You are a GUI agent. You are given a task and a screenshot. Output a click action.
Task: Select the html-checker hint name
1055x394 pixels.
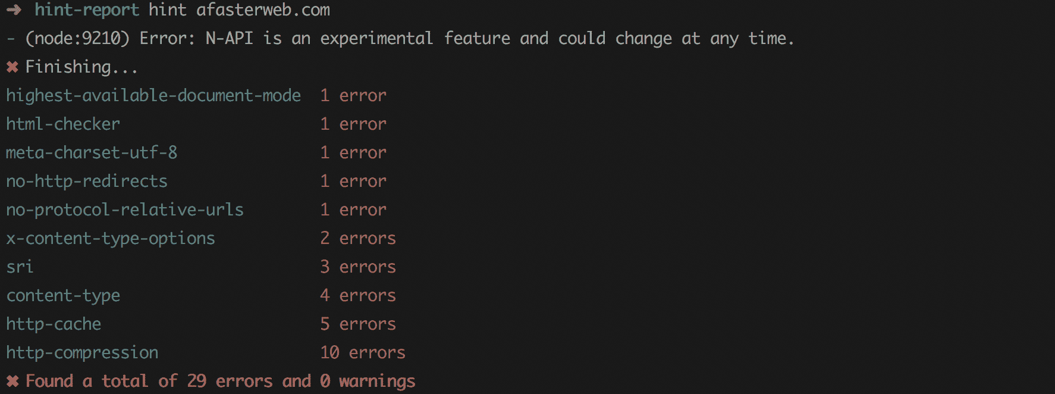[x=63, y=124]
